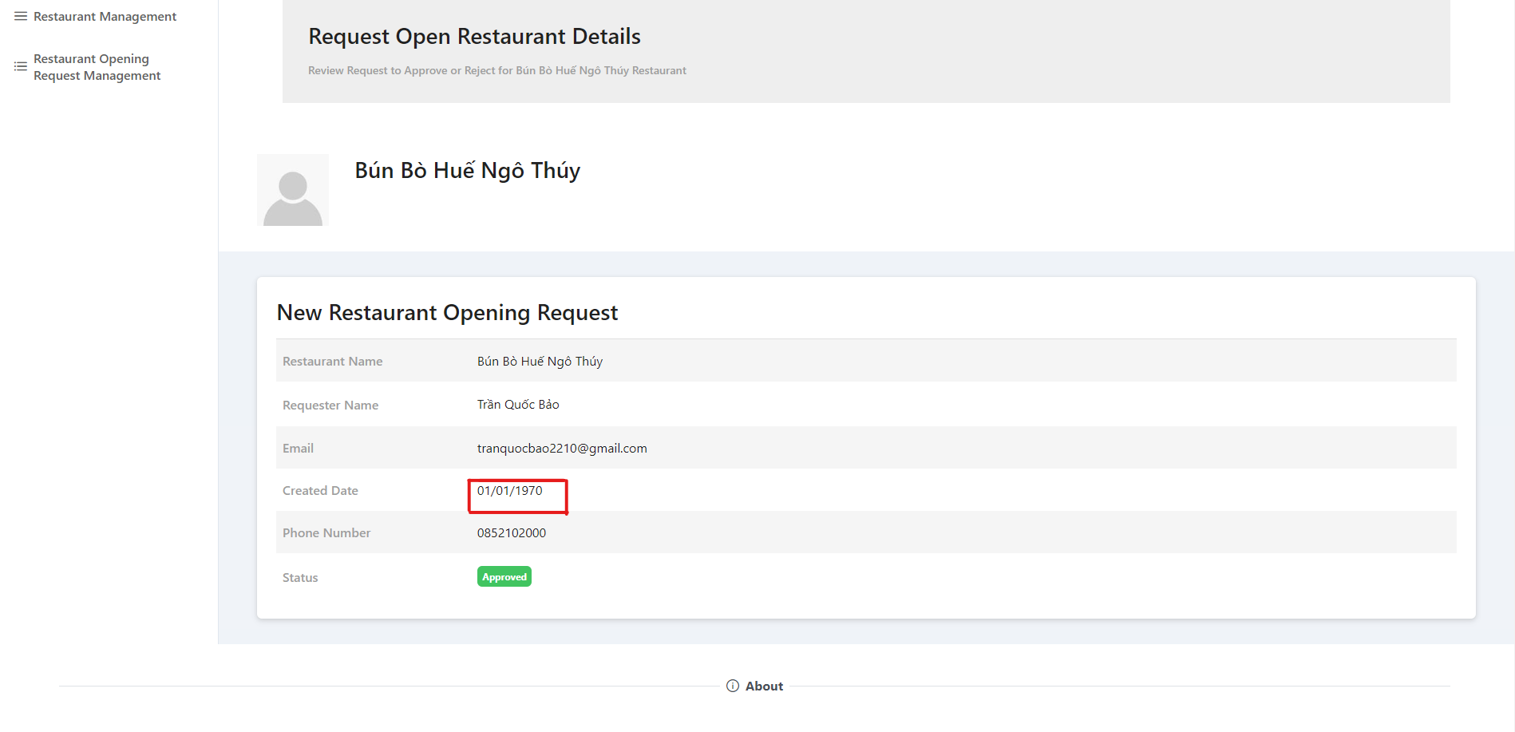Click the circled info icon beside About
The width and height of the screenshot is (1515, 732).
point(732,685)
